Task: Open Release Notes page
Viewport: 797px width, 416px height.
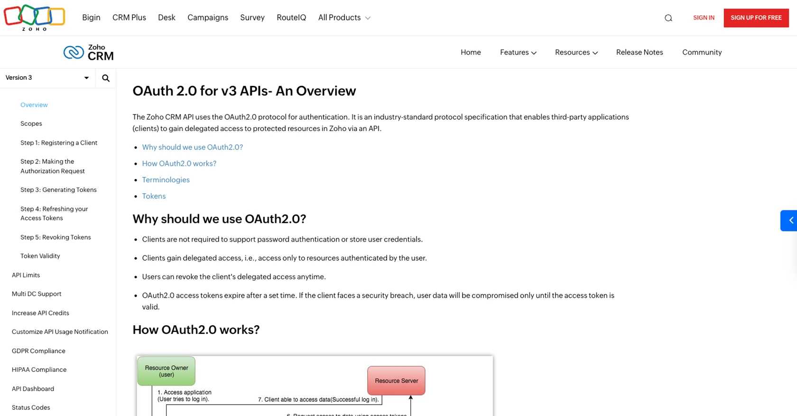Action: point(639,52)
